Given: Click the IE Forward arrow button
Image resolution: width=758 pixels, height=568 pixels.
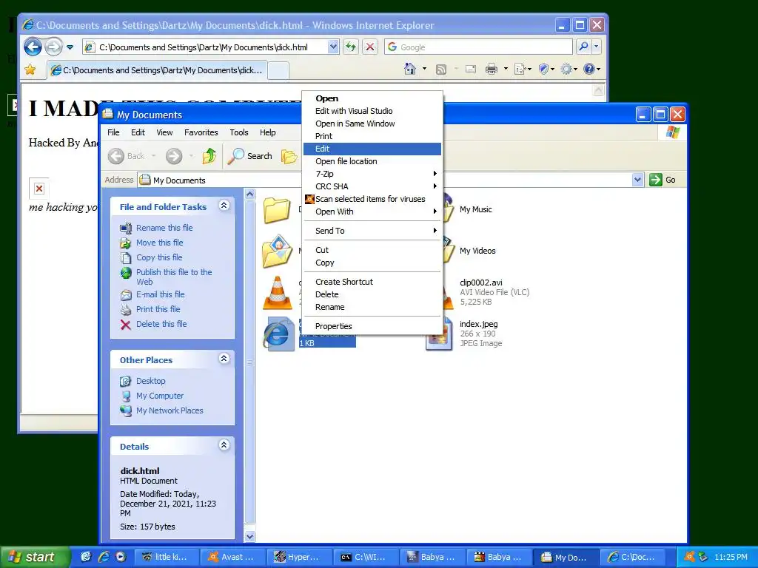Looking at the screenshot, I should point(53,47).
